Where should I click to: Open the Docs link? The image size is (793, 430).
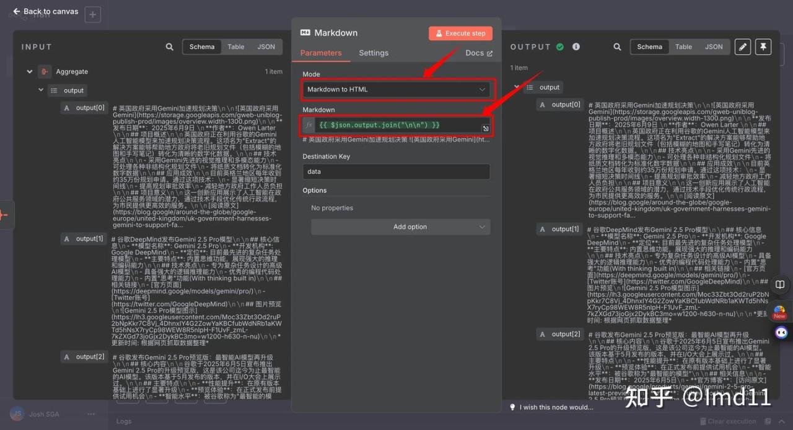[479, 53]
